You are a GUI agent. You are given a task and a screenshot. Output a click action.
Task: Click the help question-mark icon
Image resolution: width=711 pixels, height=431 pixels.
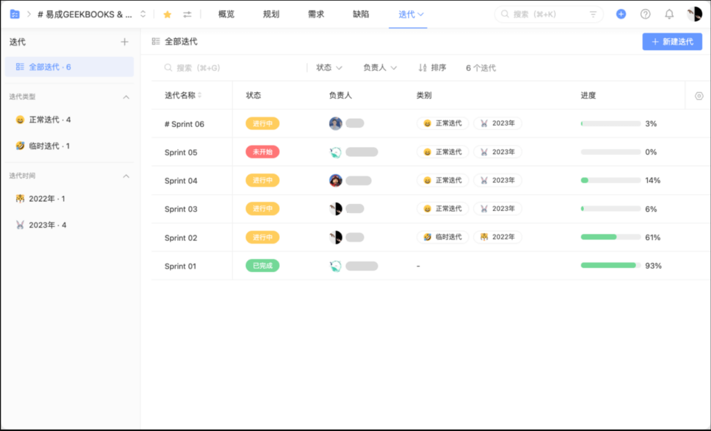coord(644,13)
